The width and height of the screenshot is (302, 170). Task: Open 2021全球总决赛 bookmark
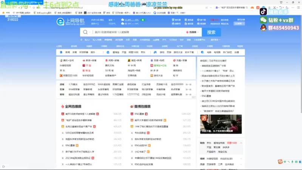pyautogui.click(x=92, y=13)
